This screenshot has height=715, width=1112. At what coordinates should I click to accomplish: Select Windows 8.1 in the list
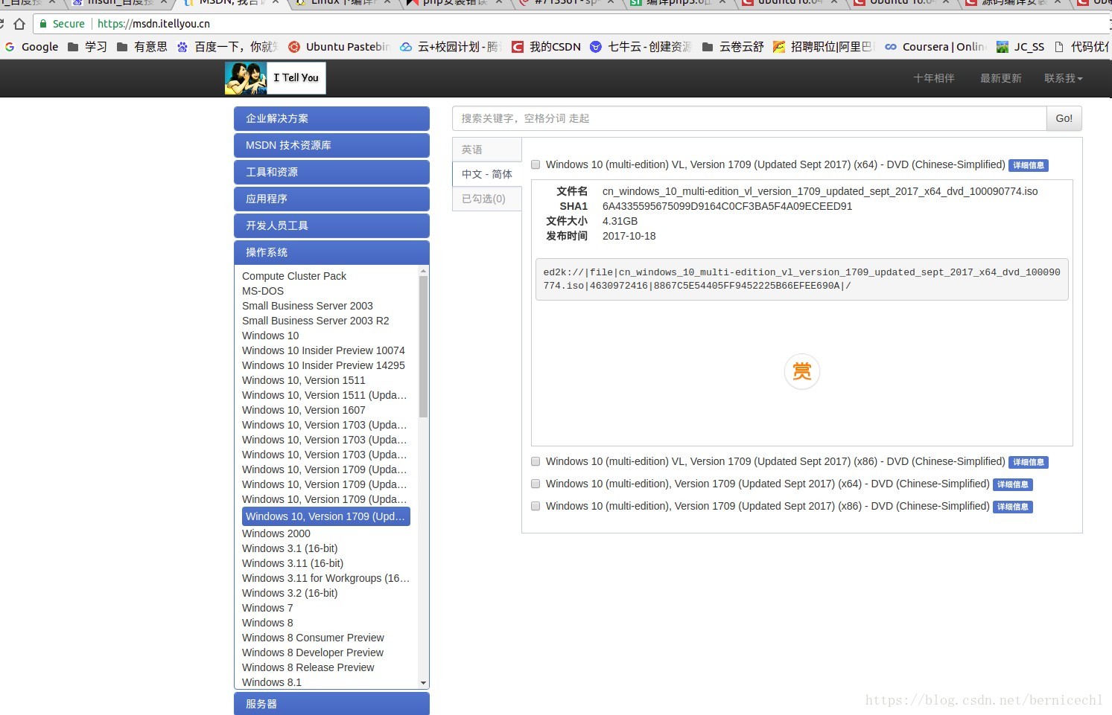272,682
